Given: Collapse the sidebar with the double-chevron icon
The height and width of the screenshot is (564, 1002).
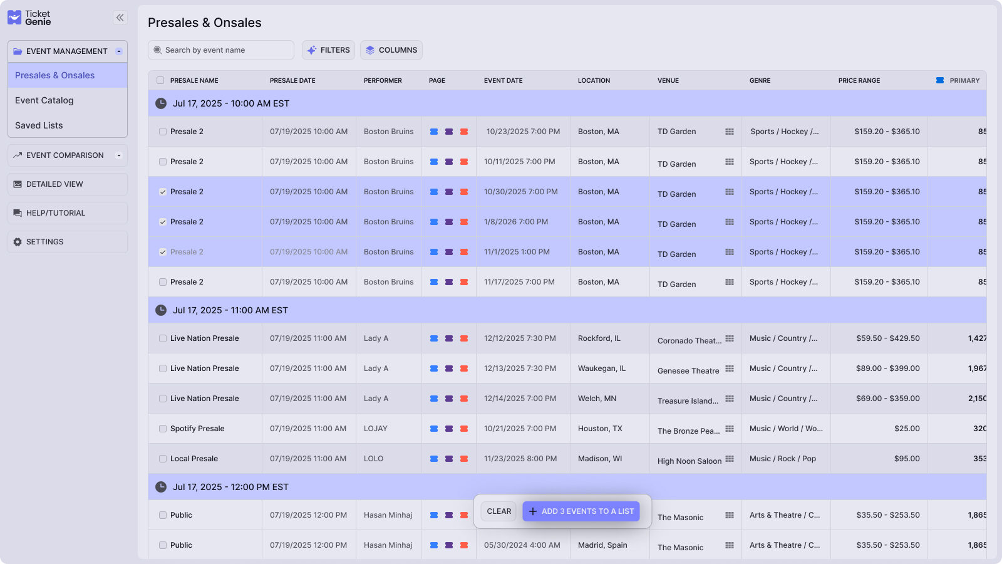Looking at the screenshot, I should click(120, 18).
